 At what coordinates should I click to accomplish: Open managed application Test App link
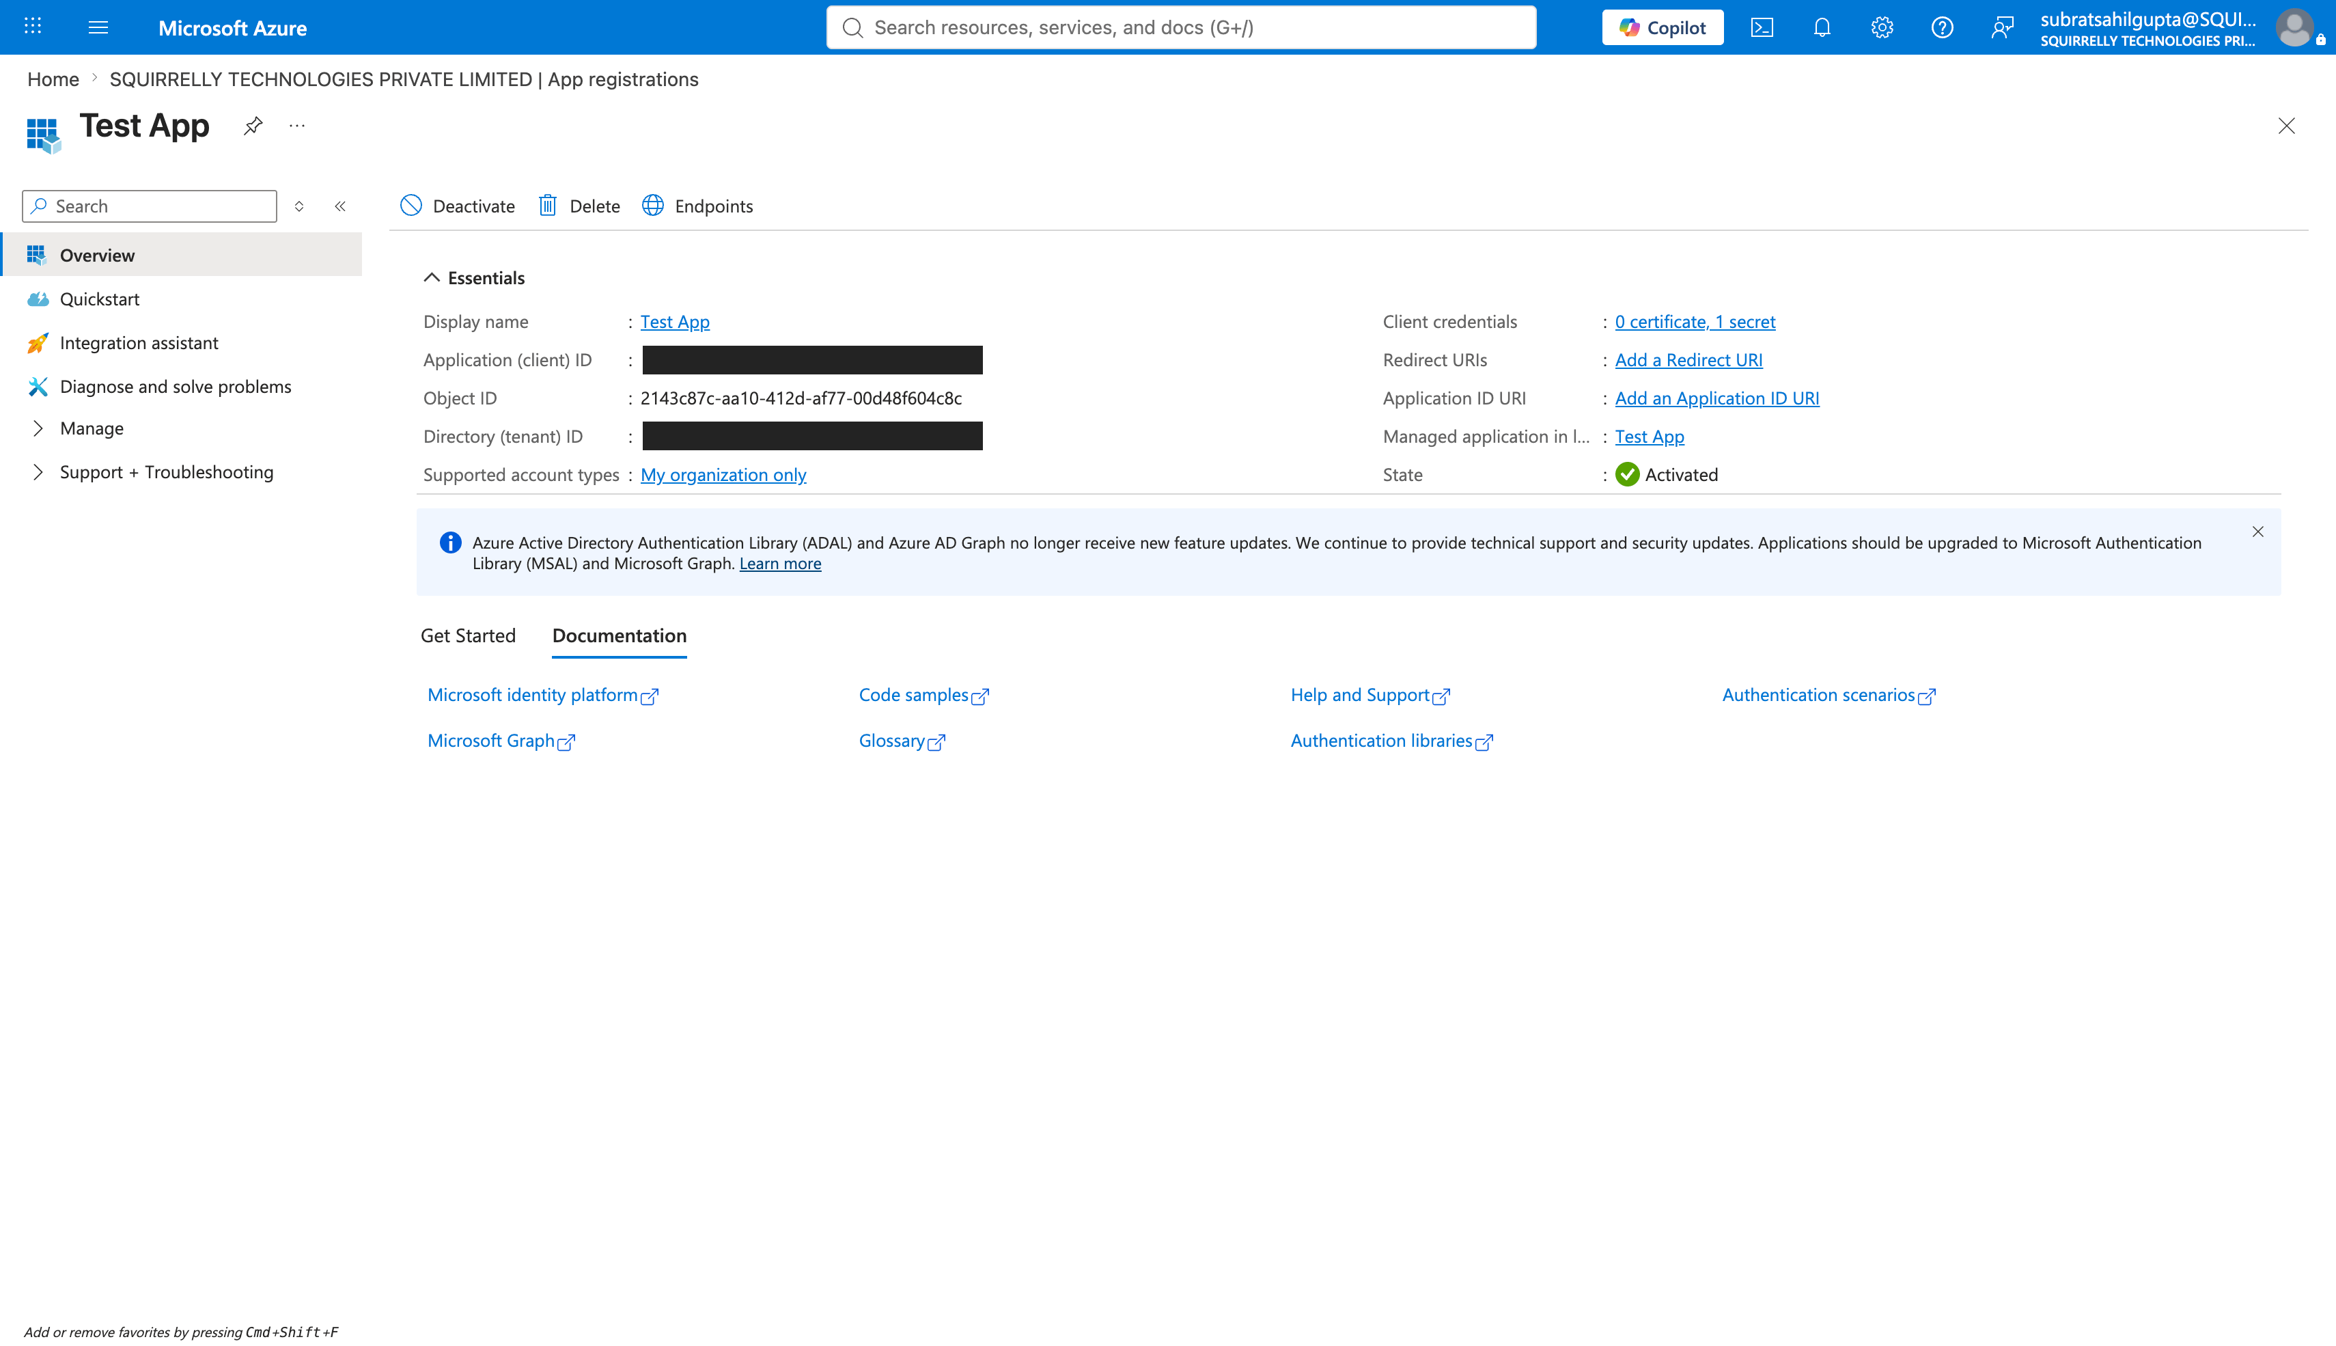coord(1650,437)
